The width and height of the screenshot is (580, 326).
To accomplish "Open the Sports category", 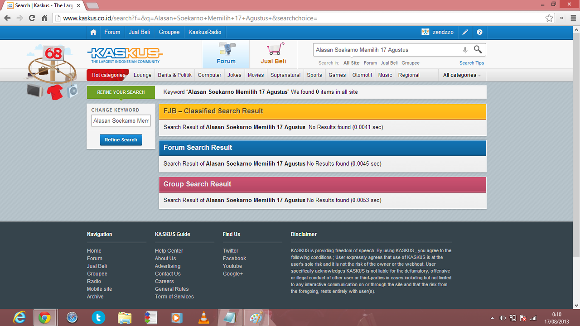I will point(314,75).
